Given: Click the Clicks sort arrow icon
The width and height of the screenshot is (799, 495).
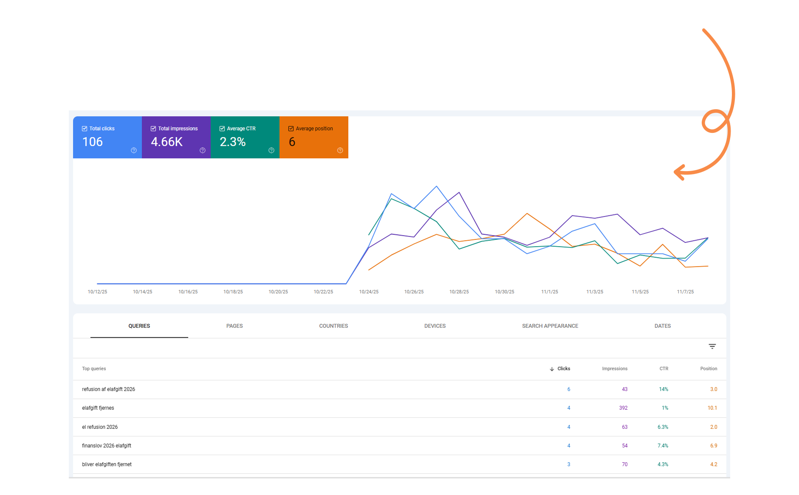Looking at the screenshot, I should coord(552,369).
